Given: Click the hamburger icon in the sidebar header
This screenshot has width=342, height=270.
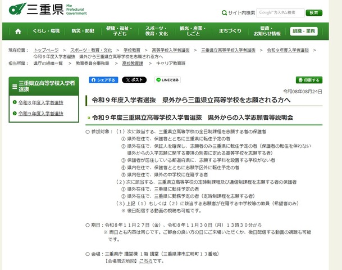Looking at the screenshot, I should click(15, 87).
